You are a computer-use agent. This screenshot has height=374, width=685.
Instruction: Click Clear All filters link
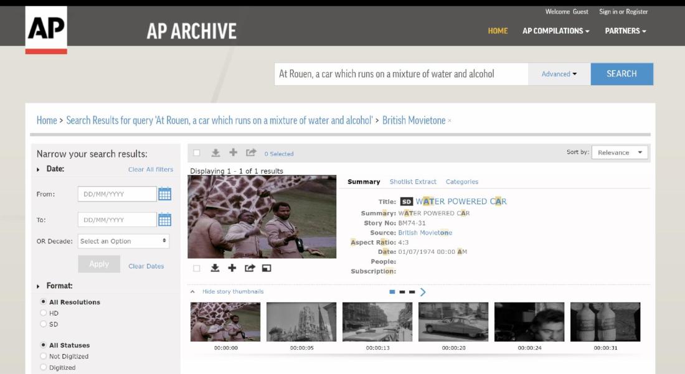click(x=151, y=169)
